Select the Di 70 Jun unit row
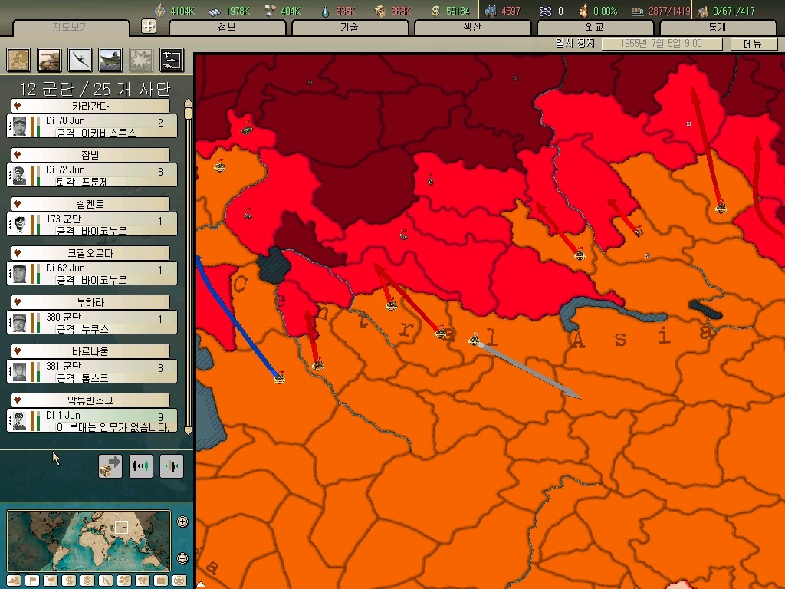This screenshot has height=589, width=785. pos(92,126)
